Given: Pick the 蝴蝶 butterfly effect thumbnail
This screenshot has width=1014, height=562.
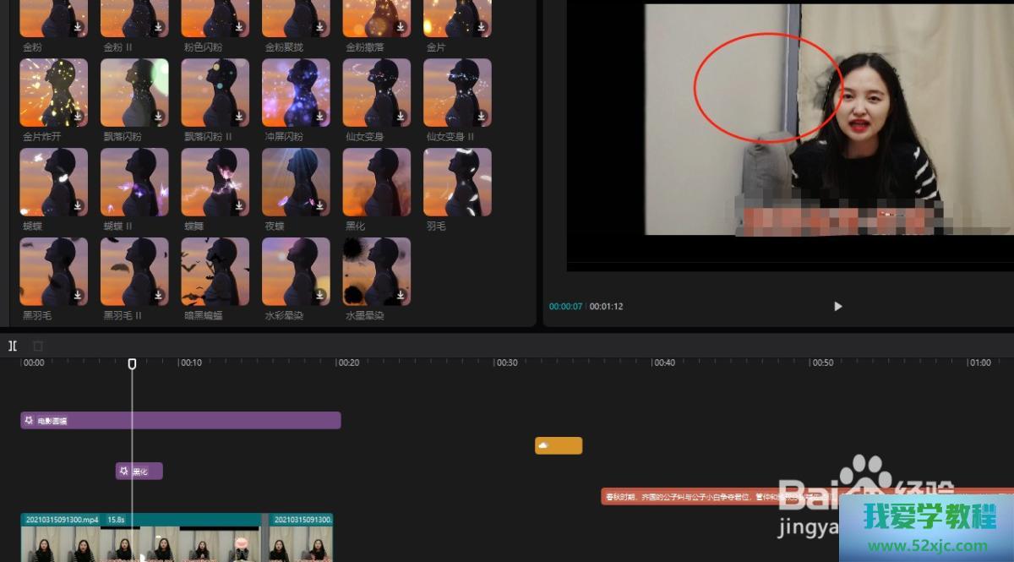Looking at the screenshot, I should pos(53,182).
